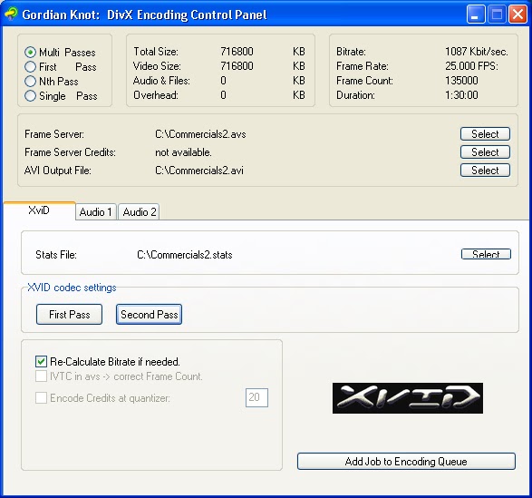Click the 'not available.' credits text
The image size is (532, 498).
click(x=184, y=152)
